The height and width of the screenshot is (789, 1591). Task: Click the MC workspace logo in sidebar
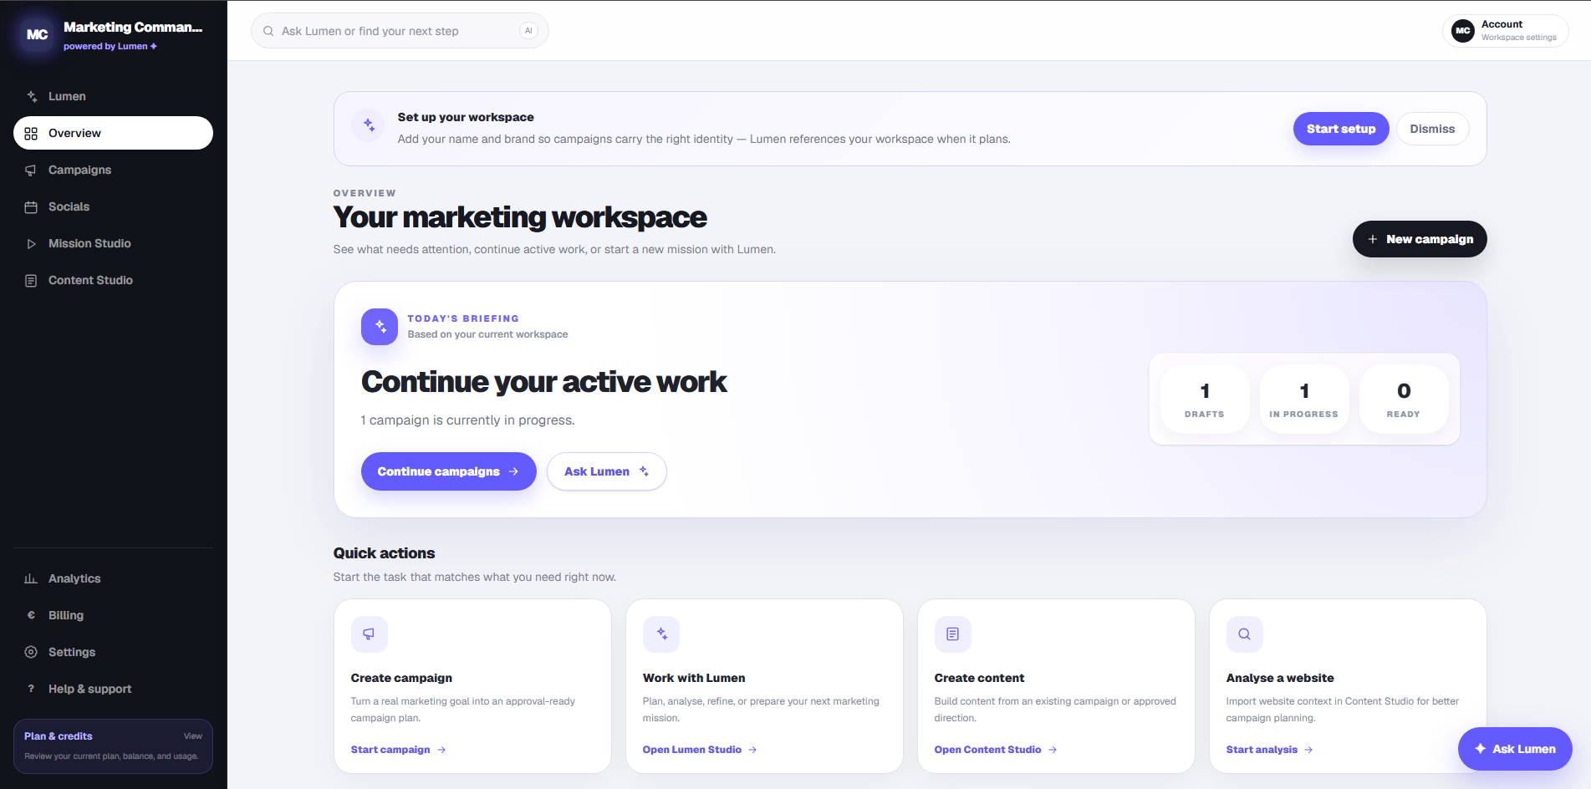[37, 34]
